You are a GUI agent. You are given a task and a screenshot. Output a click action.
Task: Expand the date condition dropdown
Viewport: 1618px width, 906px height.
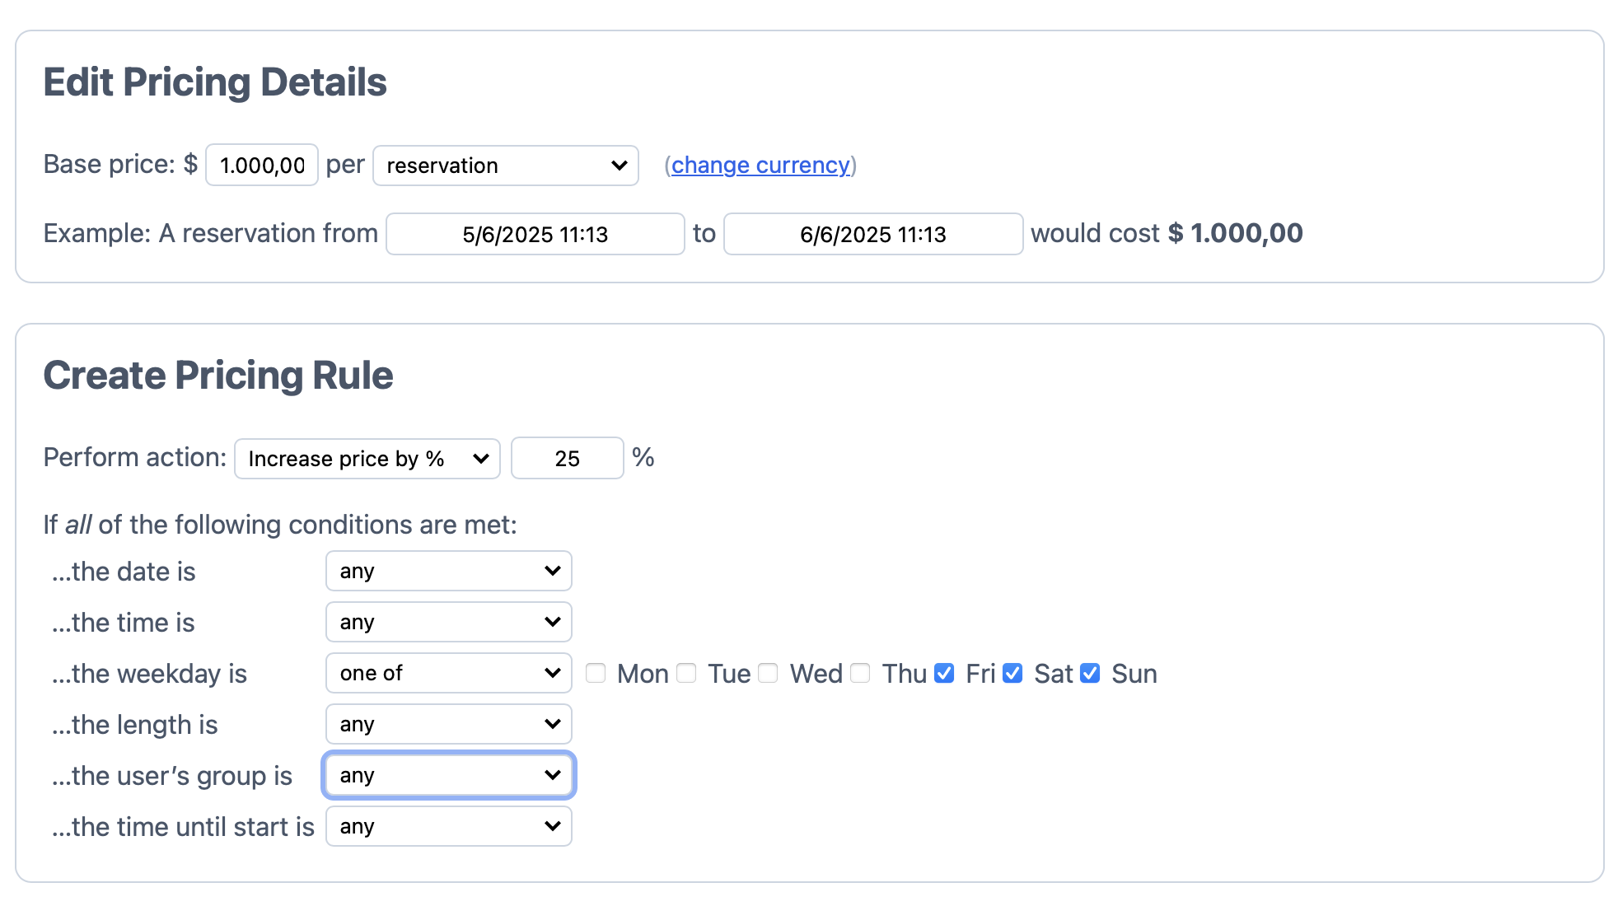448,571
